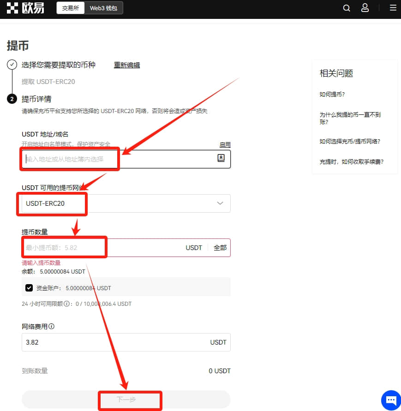Click the chevron arrow in network selector

click(x=220, y=203)
